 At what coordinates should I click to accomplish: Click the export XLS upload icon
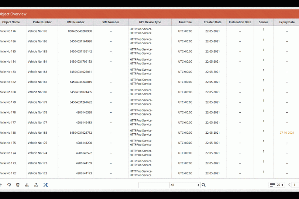tap(36, 185)
